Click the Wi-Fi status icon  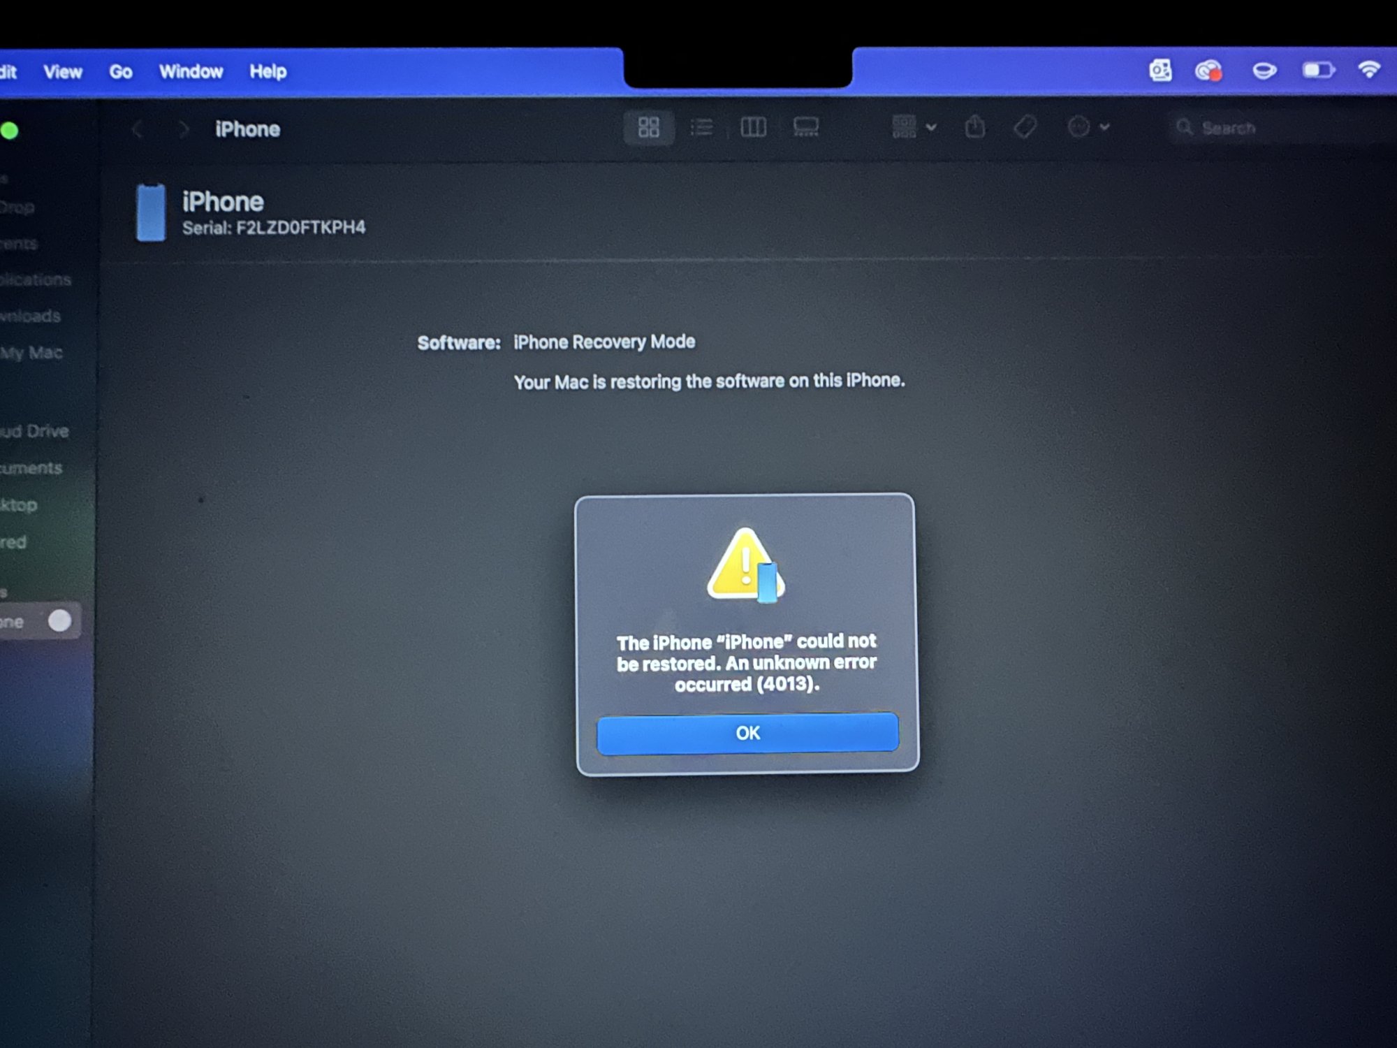[x=1369, y=70]
